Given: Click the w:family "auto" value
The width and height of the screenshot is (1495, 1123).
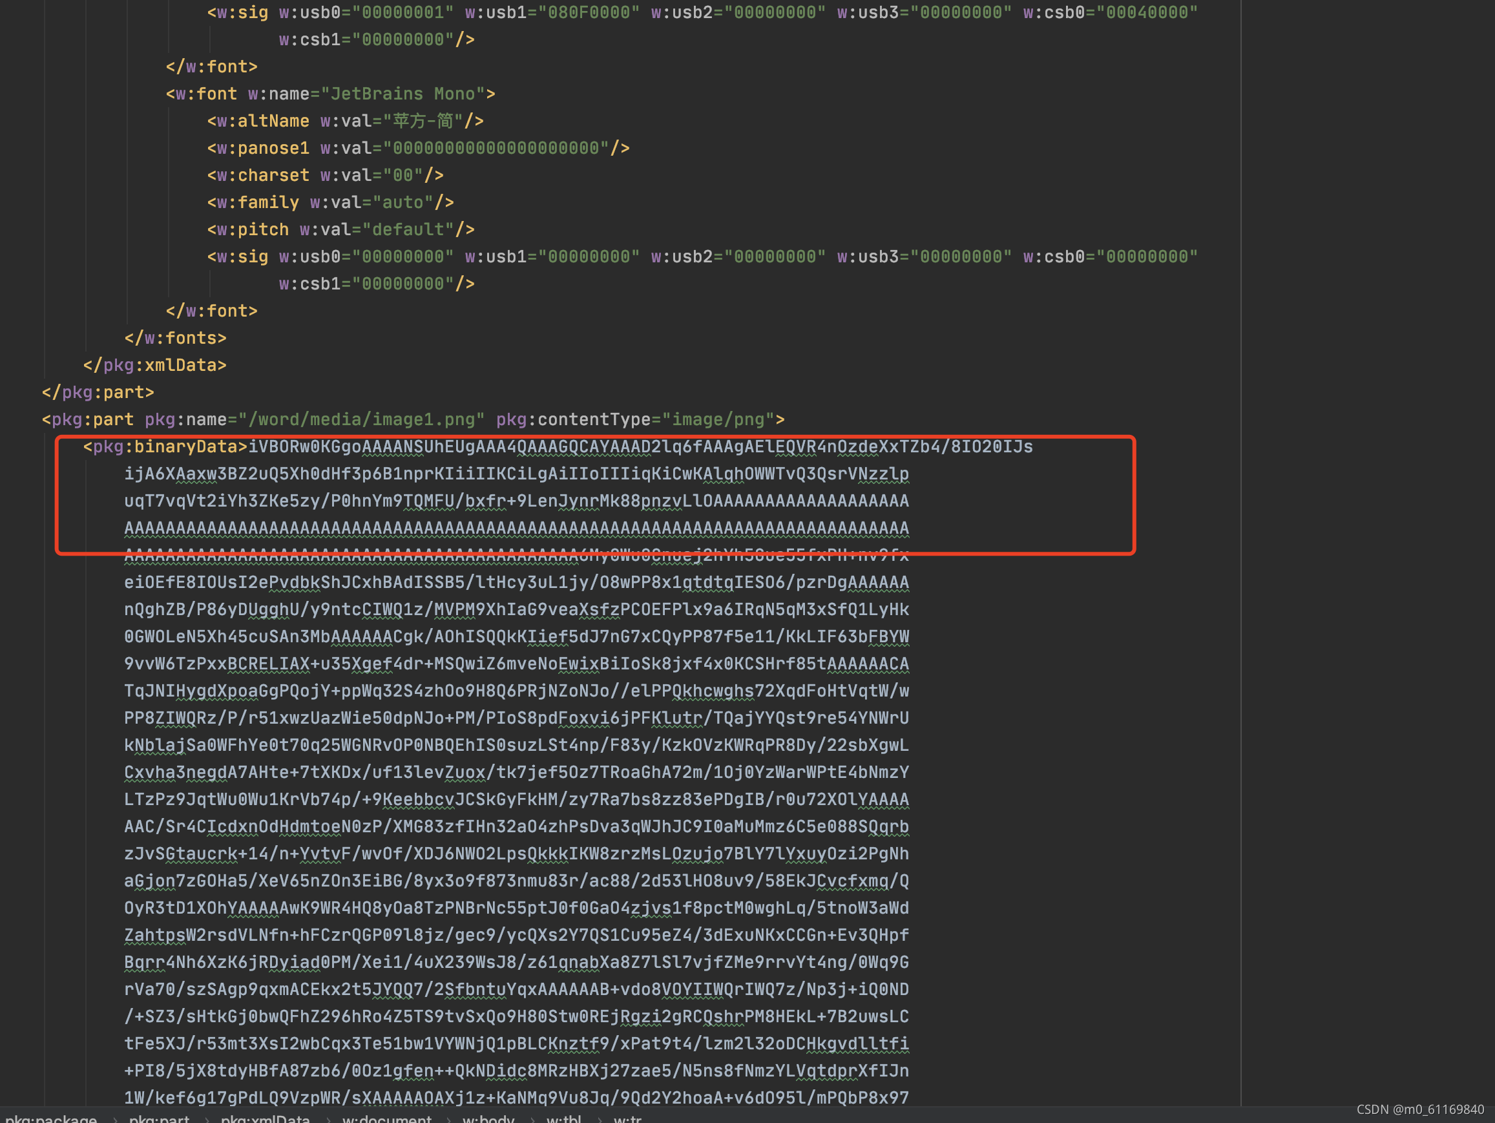Looking at the screenshot, I should 402,203.
